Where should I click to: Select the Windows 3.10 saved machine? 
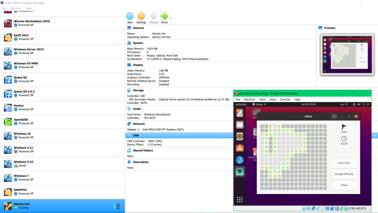62,164
